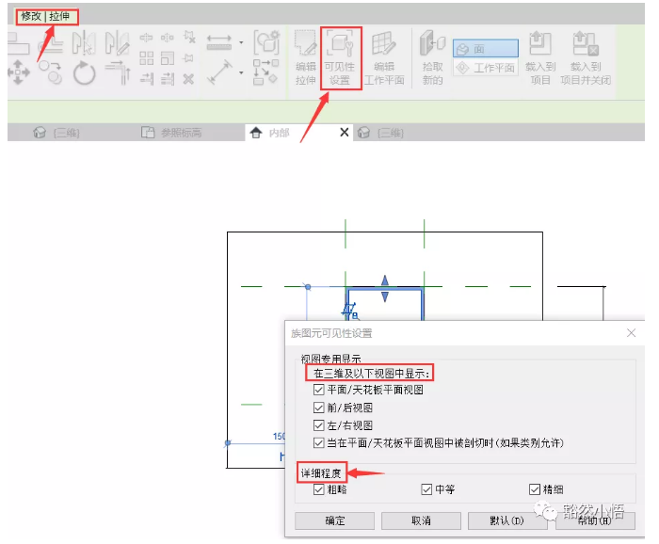Select the Array tool
This screenshot has width=659, height=544.
click(x=146, y=58)
